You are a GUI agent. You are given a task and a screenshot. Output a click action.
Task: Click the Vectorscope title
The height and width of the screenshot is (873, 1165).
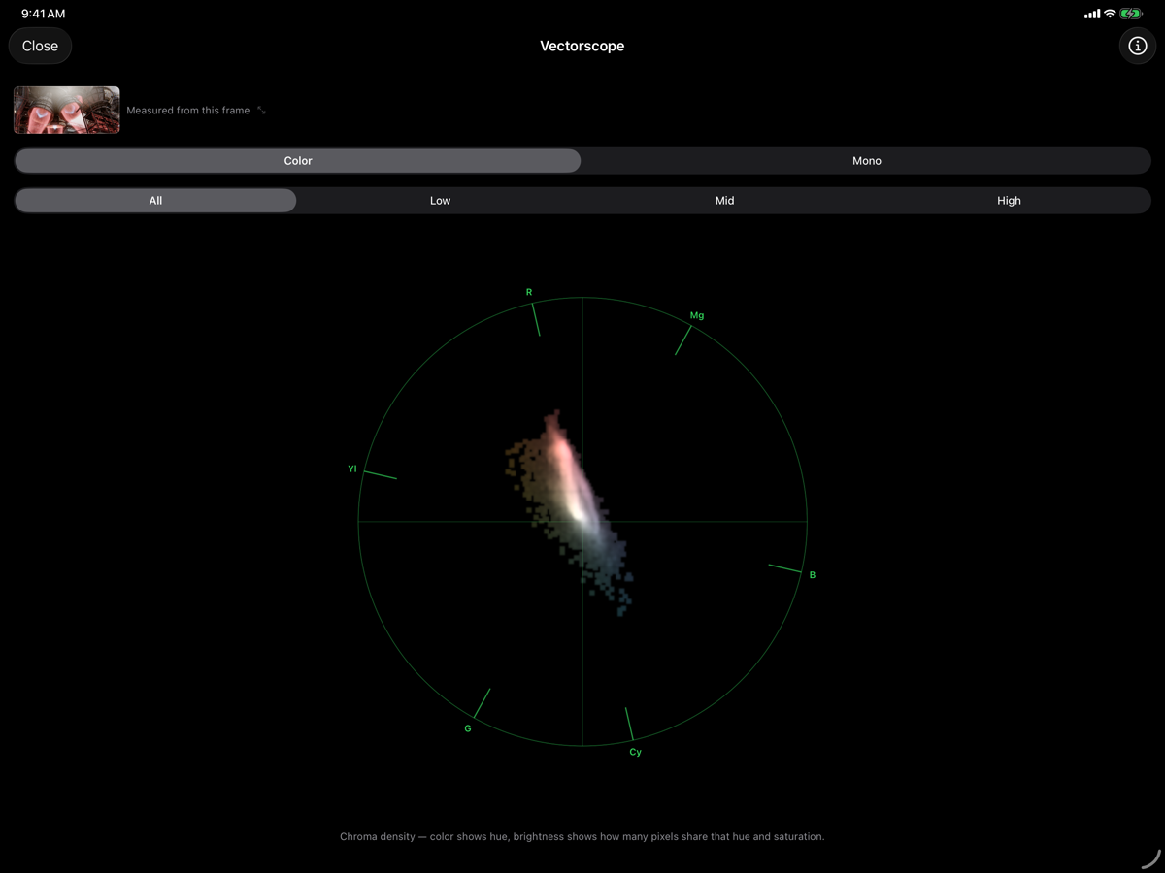coord(582,46)
